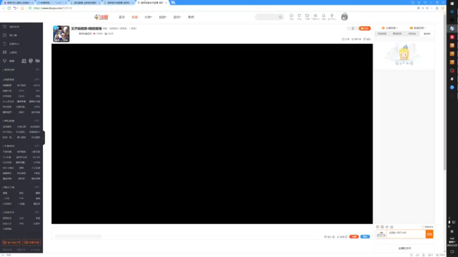Click the orange send button beside the chat input
458x257 pixels.
click(x=429, y=234)
